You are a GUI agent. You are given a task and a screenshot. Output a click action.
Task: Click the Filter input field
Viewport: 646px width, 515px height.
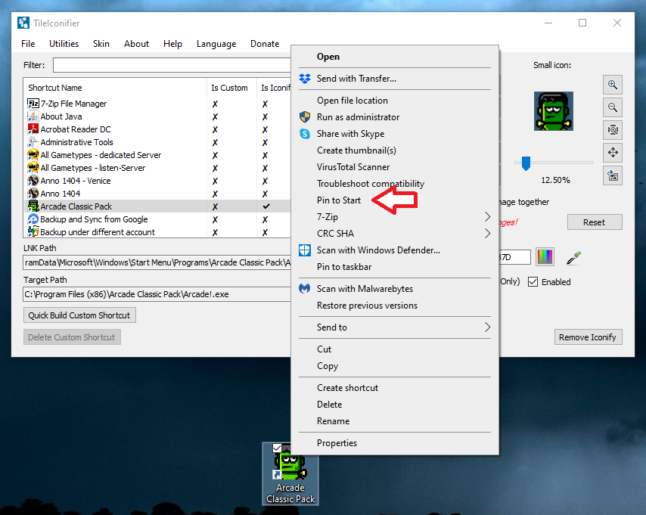point(172,65)
